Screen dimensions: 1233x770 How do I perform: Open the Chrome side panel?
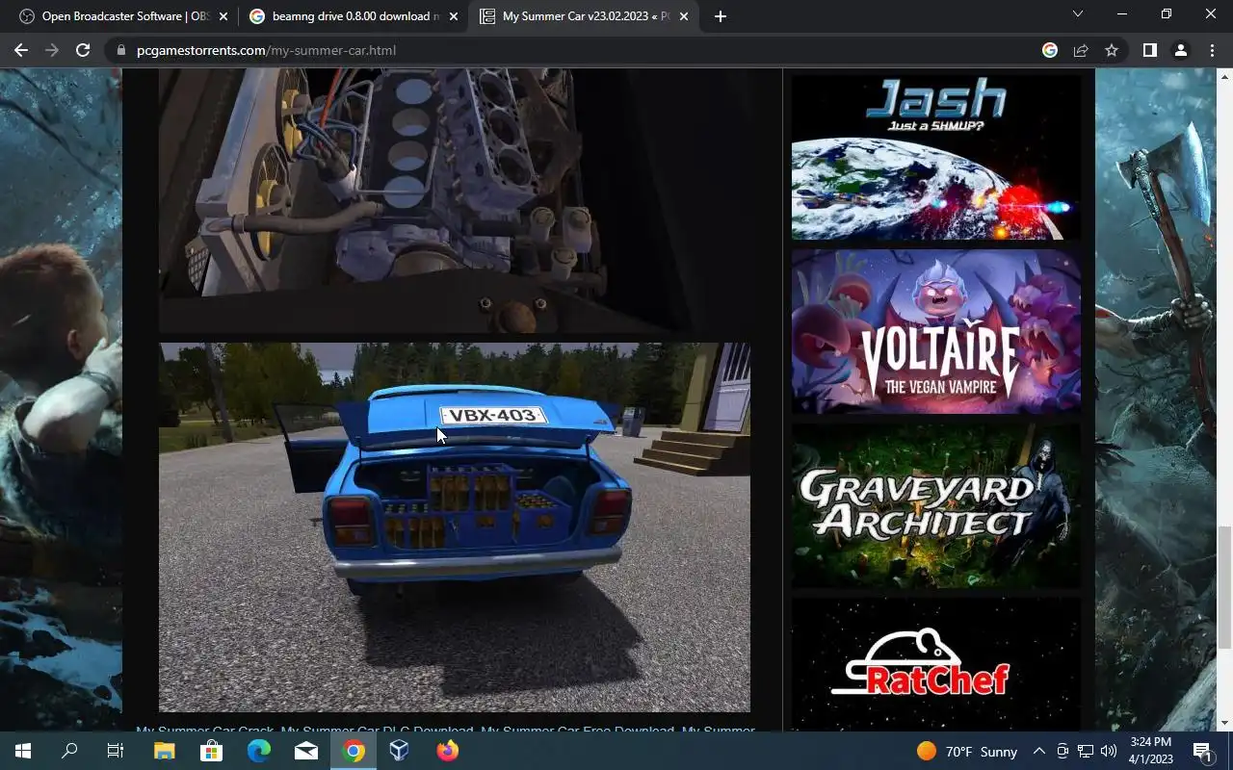tap(1149, 50)
